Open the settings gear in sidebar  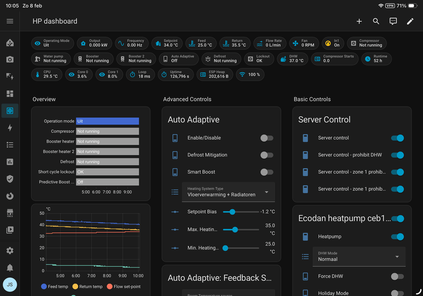coord(10,250)
